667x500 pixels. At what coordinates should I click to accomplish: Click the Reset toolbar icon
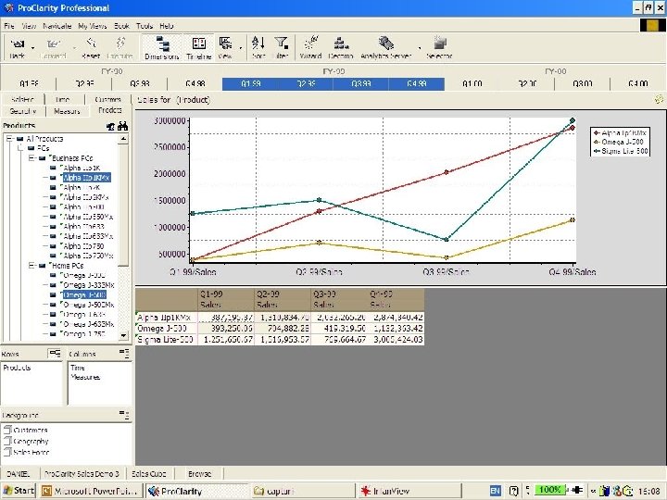[91, 44]
